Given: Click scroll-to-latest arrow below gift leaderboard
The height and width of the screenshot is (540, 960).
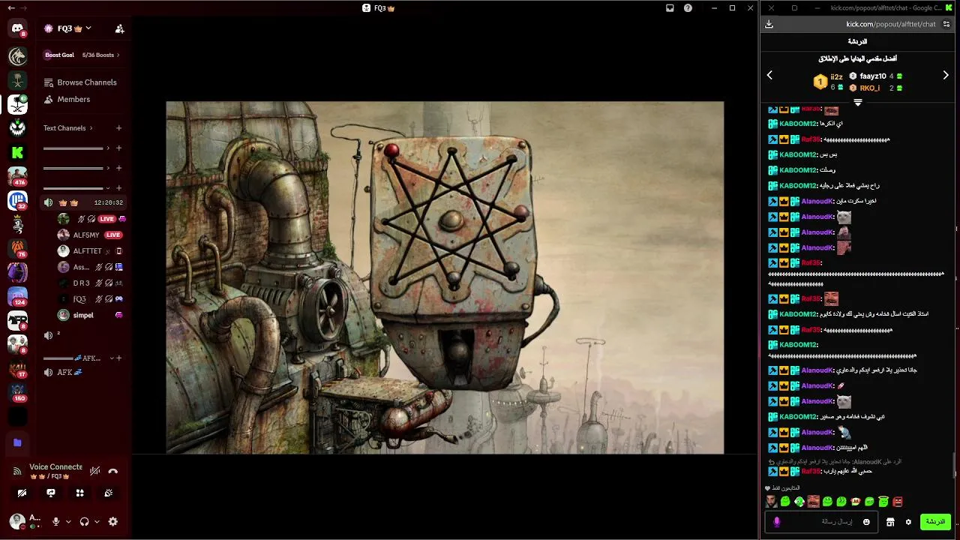Looking at the screenshot, I should click(858, 103).
